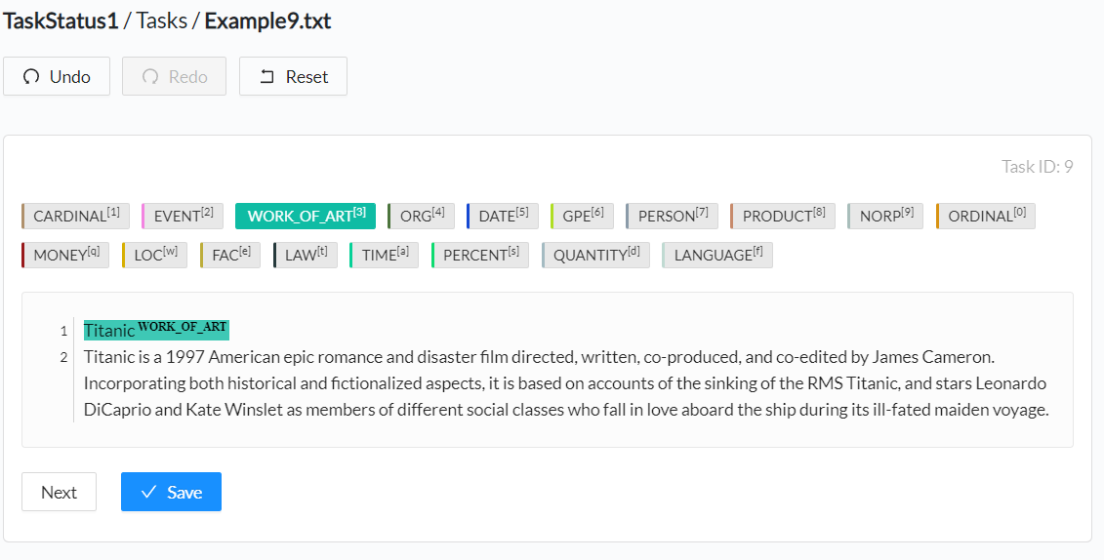The height and width of the screenshot is (560, 1104).
Task: Go to the Next task
Action: pos(60,492)
